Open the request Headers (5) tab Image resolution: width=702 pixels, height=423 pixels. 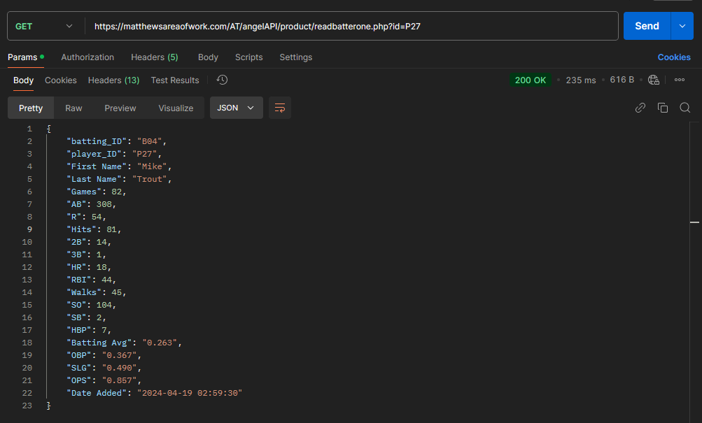pyautogui.click(x=155, y=57)
